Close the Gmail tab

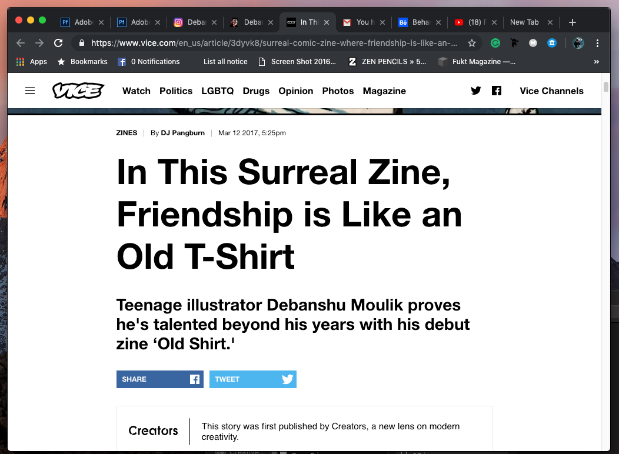point(382,22)
